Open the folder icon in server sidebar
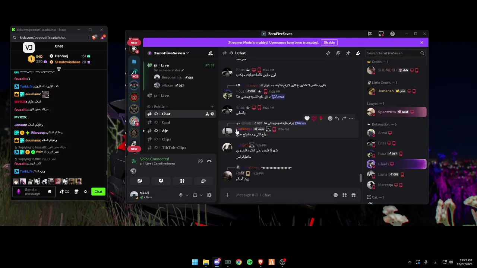Image resolution: width=477 pixels, height=268 pixels. click(x=134, y=61)
